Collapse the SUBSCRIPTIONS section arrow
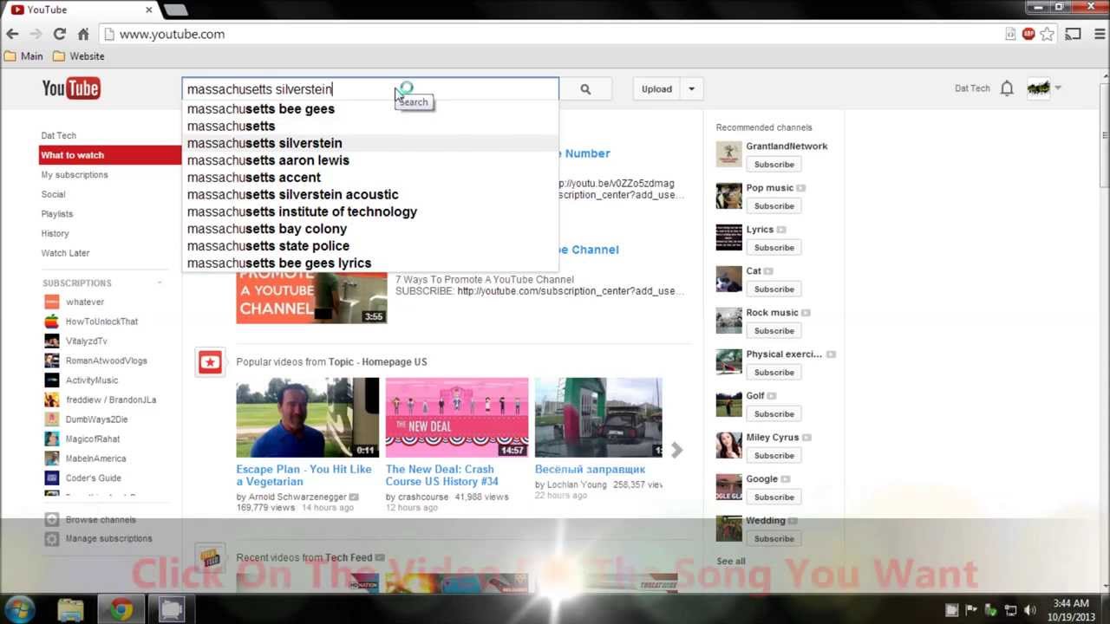This screenshot has height=624, width=1110. [160, 283]
